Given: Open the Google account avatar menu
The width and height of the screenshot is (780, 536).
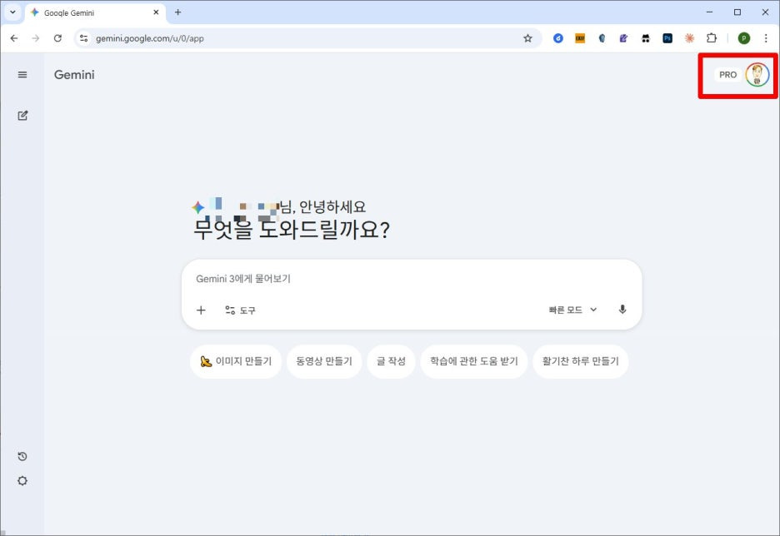Looking at the screenshot, I should coord(757,75).
